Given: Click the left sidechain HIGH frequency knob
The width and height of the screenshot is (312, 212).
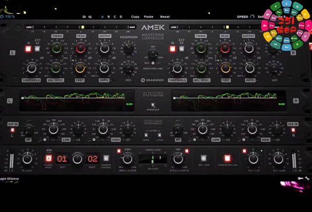Looking at the screenshot, I should (103, 129).
